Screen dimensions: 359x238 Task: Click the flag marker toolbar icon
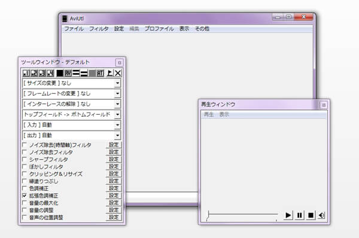[x=109, y=73]
